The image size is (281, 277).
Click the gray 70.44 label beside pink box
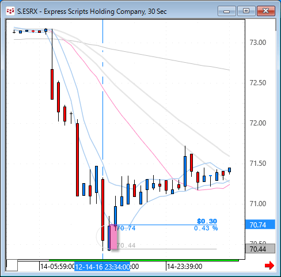(126, 245)
